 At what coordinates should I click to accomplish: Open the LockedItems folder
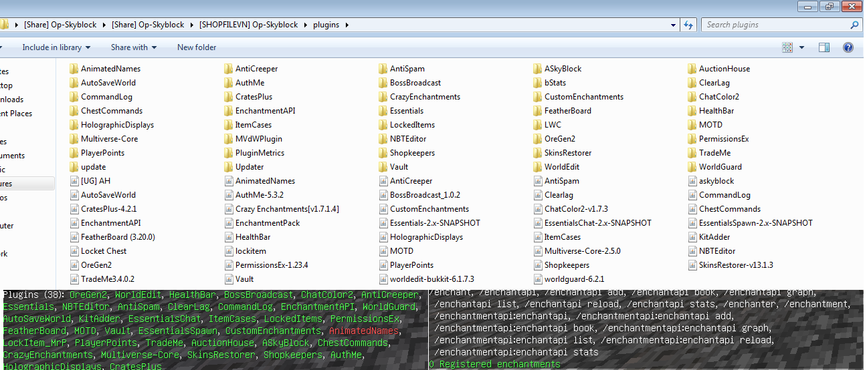click(x=406, y=125)
